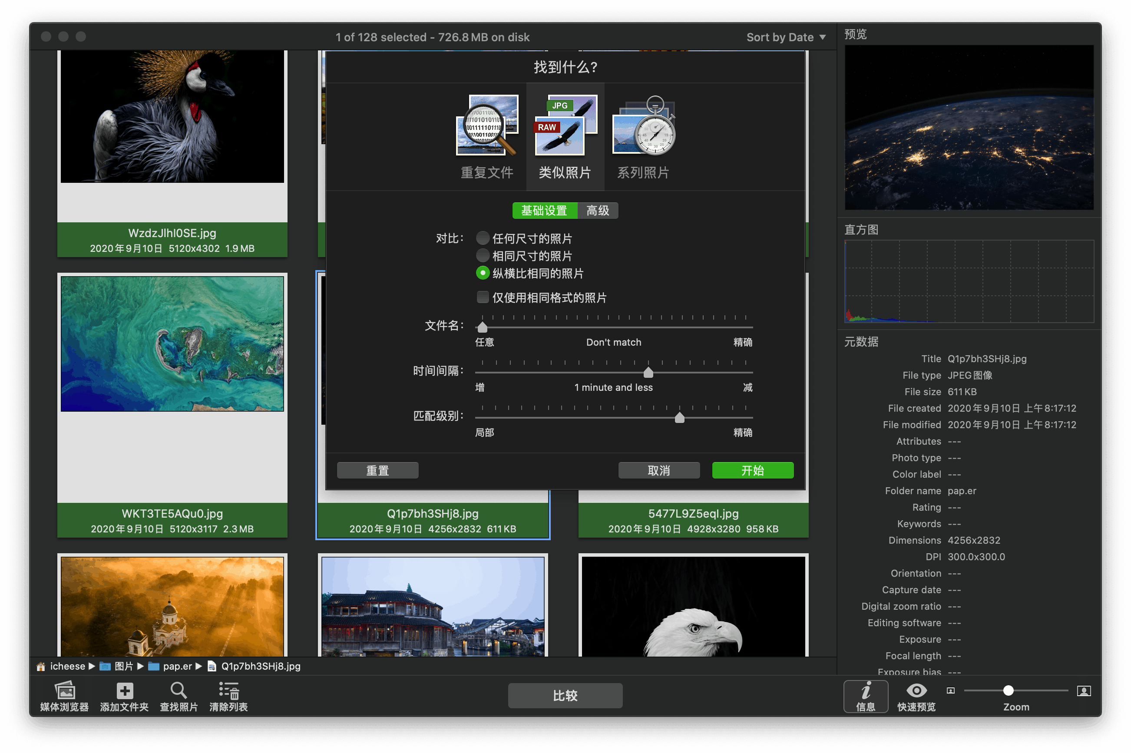1131x753 pixels.
Task: Click the cancel (取消) button
Action: [658, 470]
